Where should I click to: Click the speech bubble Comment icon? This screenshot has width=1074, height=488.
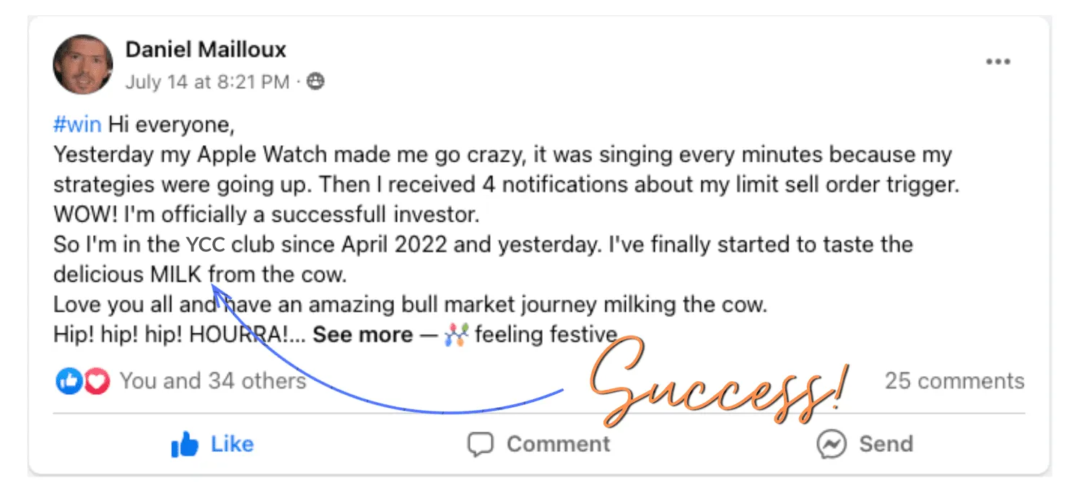click(x=480, y=445)
